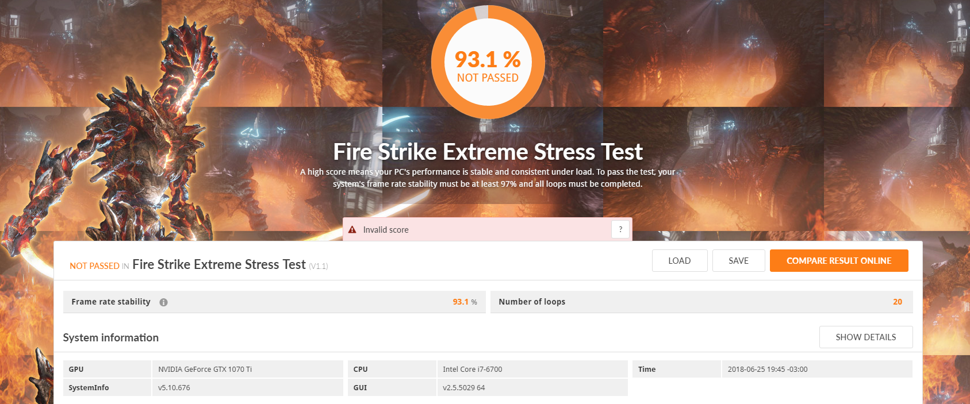Viewport: 970px width, 404px height.
Task: Click the CPU label cell
Action: coord(392,369)
